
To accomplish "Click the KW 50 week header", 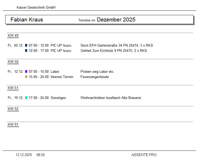I will (13, 62).
